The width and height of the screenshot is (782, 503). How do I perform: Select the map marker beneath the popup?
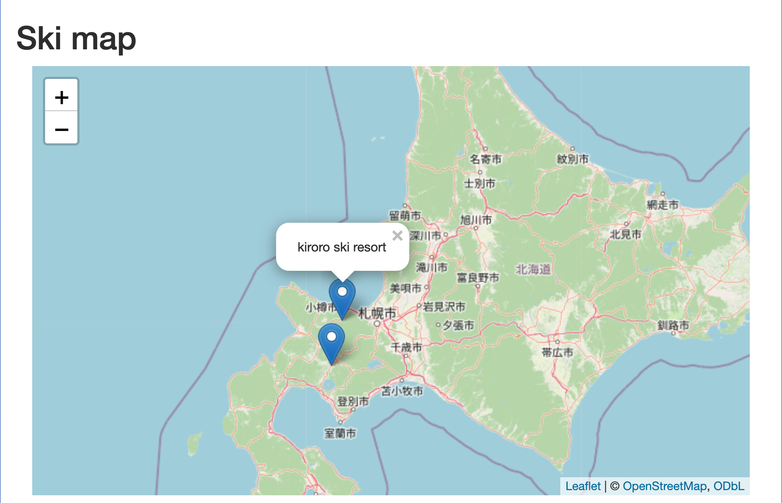click(x=342, y=297)
